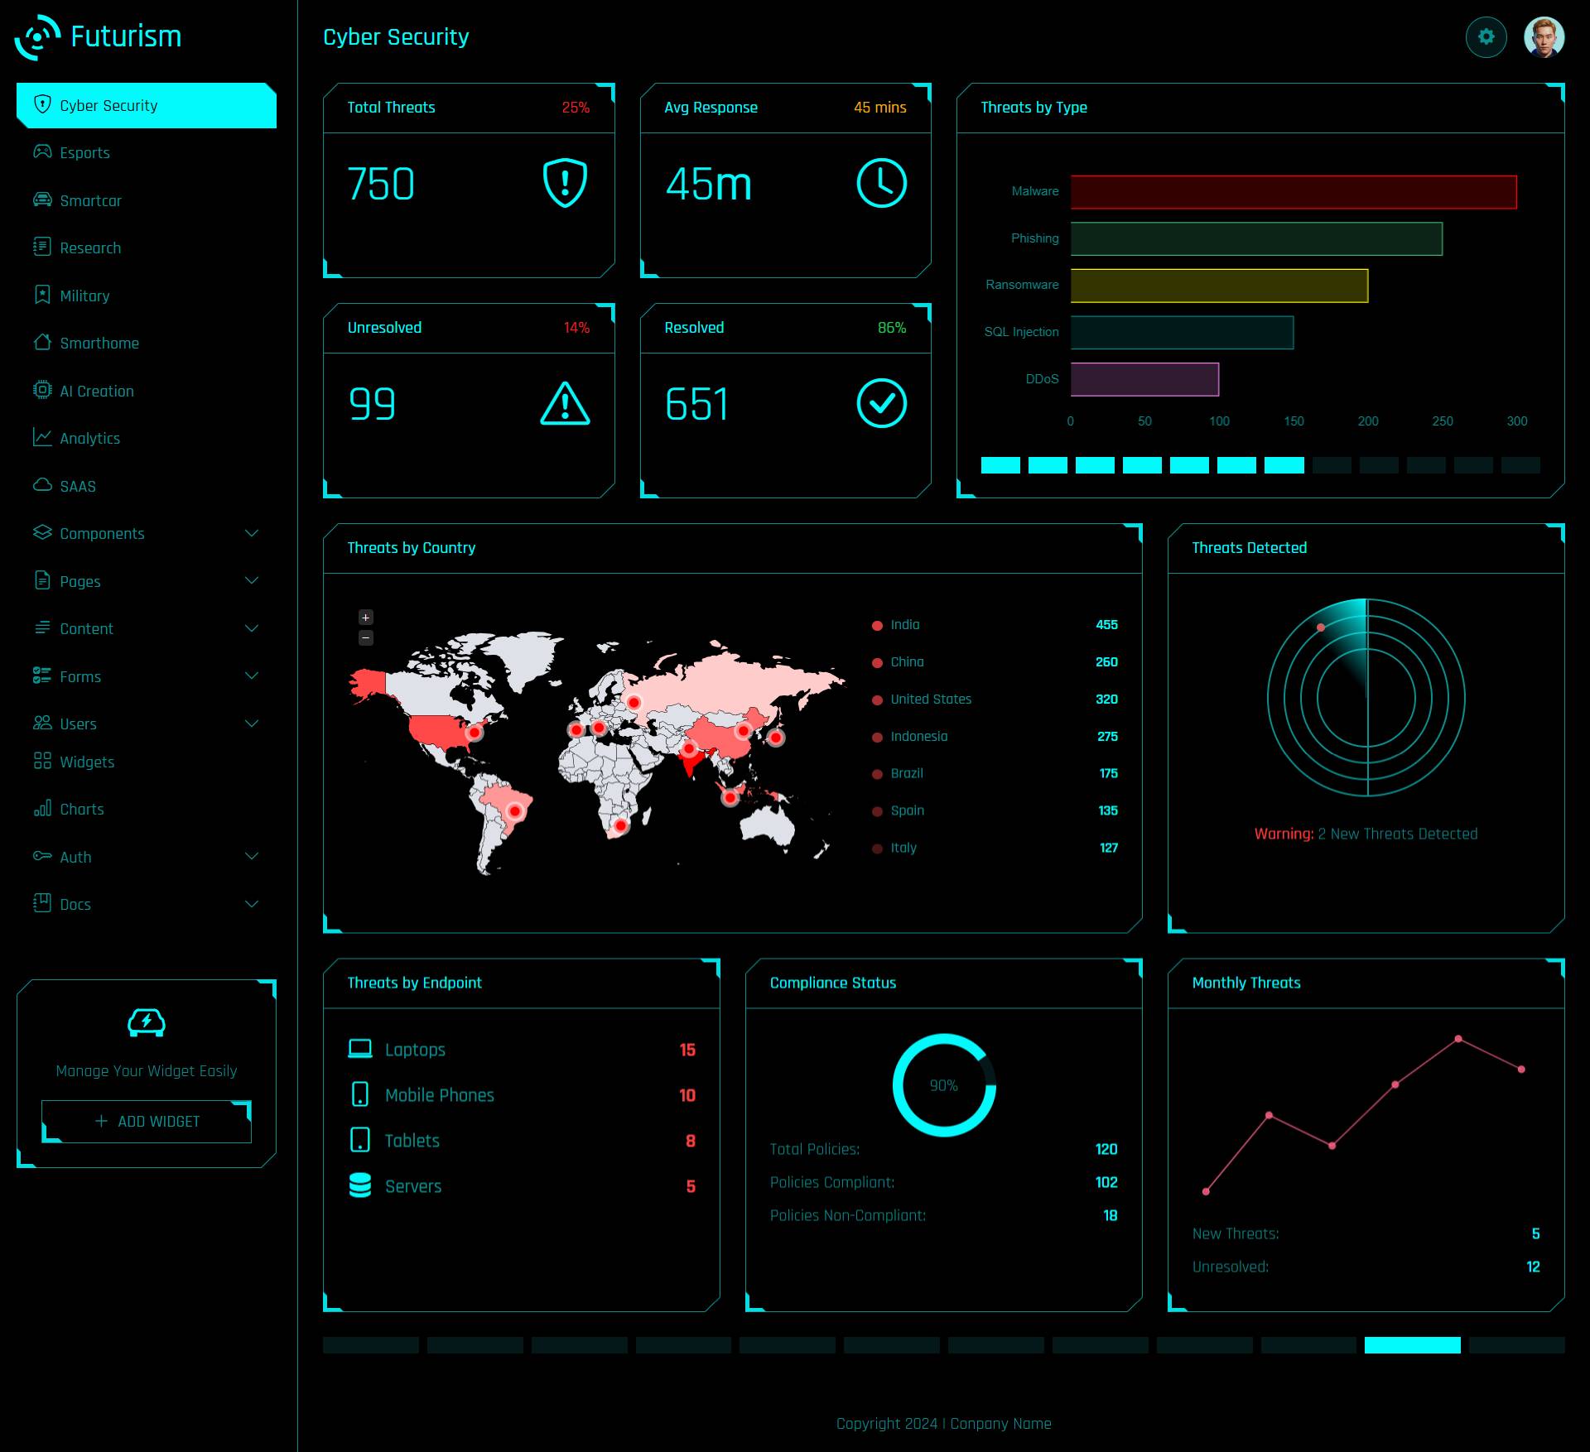Expand the Users management section
The width and height of the screenshot is (1590, 1452).
(144, 723)
